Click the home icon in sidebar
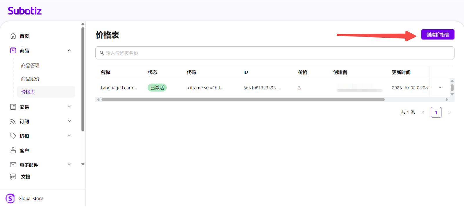 coord(13,36)
